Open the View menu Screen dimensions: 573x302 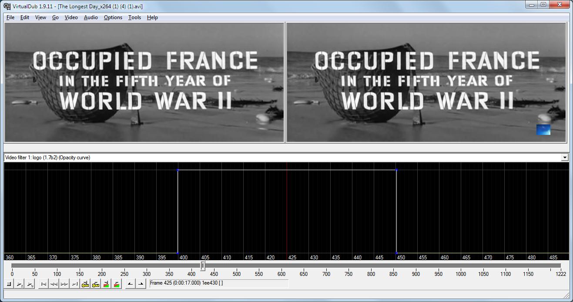point(40,17)
